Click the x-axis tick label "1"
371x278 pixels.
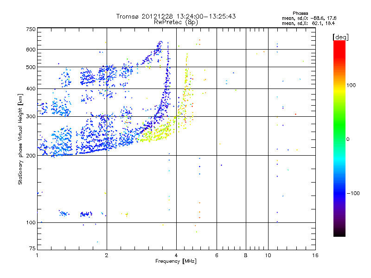(x=37, y=255)
